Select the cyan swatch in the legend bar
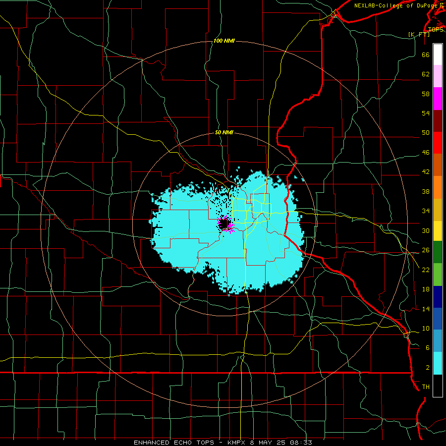 438,363
